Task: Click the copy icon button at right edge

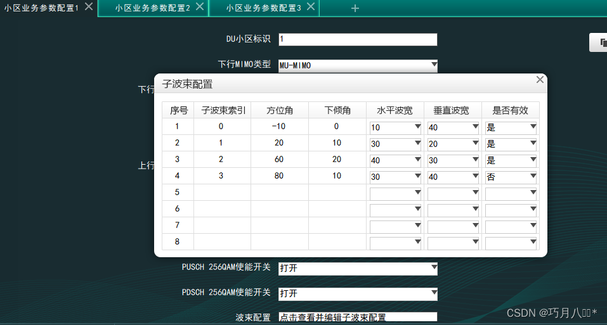Action: 599,42
